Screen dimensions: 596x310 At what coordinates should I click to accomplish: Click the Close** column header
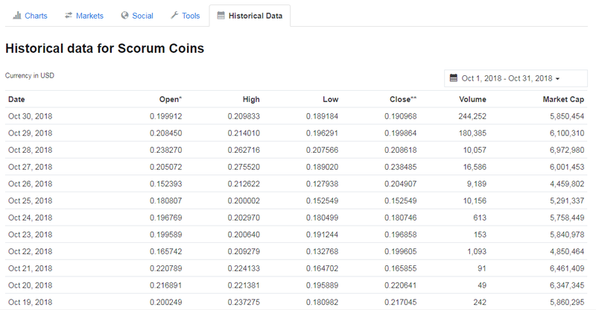tap(403, 99)
